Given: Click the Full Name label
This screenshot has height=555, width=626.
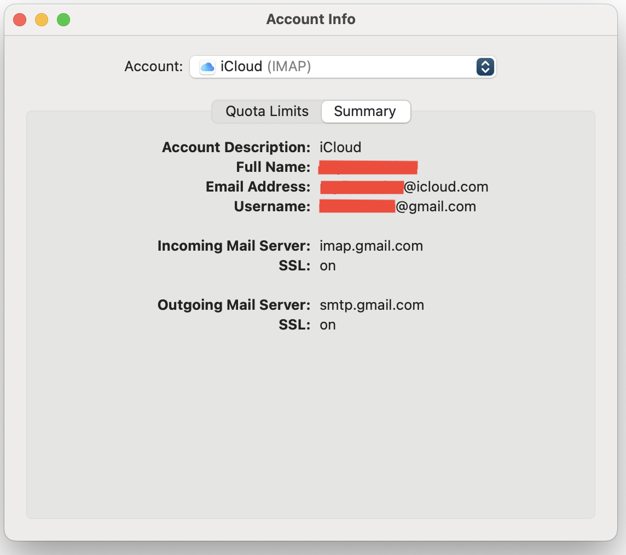Looking at the screenshot, I should coord(273,167).
